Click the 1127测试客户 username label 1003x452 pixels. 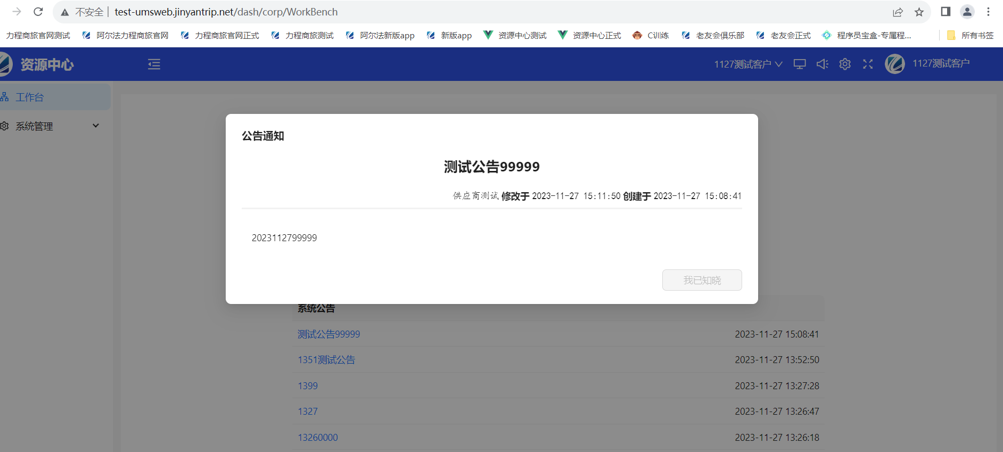[x=941, y=63]
